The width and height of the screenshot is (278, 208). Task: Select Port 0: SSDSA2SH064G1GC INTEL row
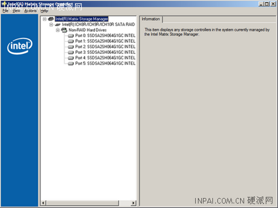point(105,35)
